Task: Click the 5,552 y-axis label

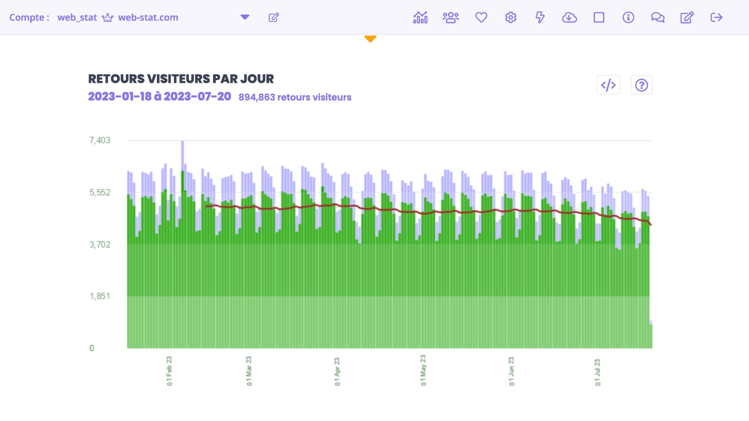Action: point(100,192)
